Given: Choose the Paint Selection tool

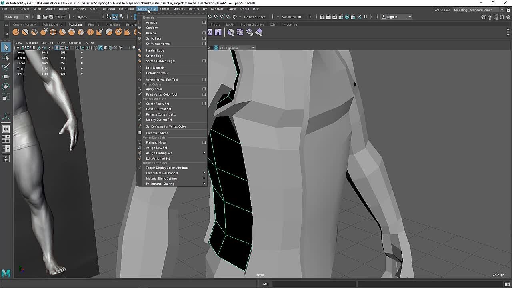Looking at the screenshot, I should [6, 67].
